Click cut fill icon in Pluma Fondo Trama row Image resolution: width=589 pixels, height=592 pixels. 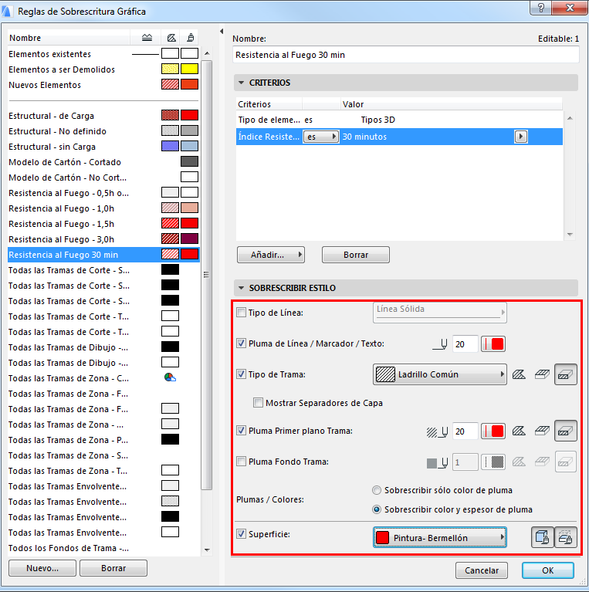point(565,462)
